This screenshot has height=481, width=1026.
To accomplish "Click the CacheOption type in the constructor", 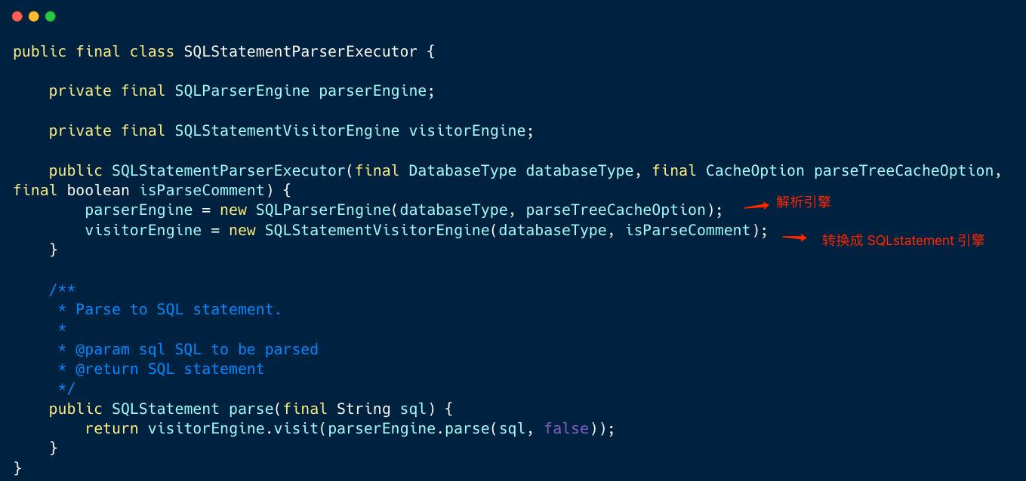I will tap(755, 170).
